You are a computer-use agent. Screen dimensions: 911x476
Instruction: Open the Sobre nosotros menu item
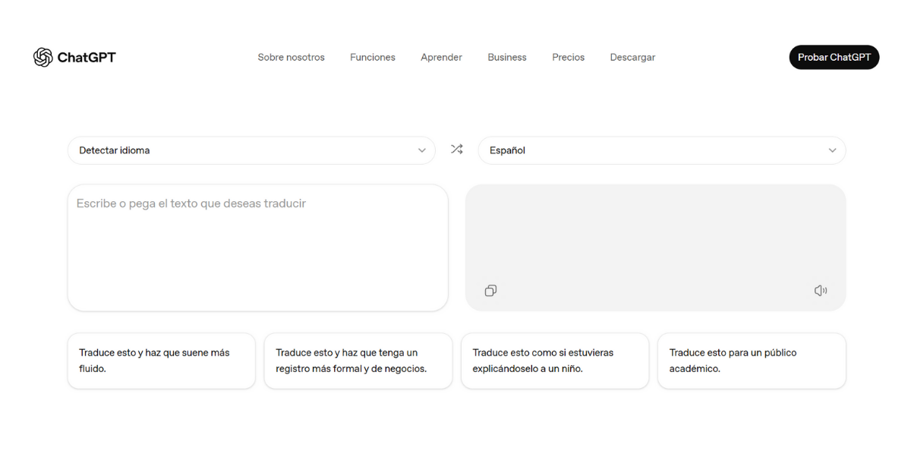click(291, 58)
